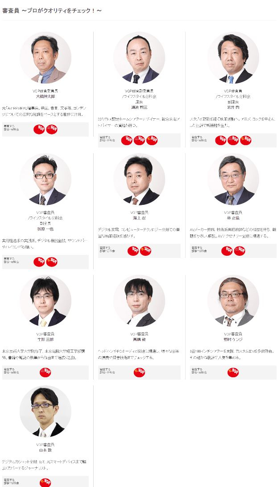The height and width of the screenshot is (487, 277).
Task: Select the second VGP badge under 海上忍
Action: tap(145, 251)
